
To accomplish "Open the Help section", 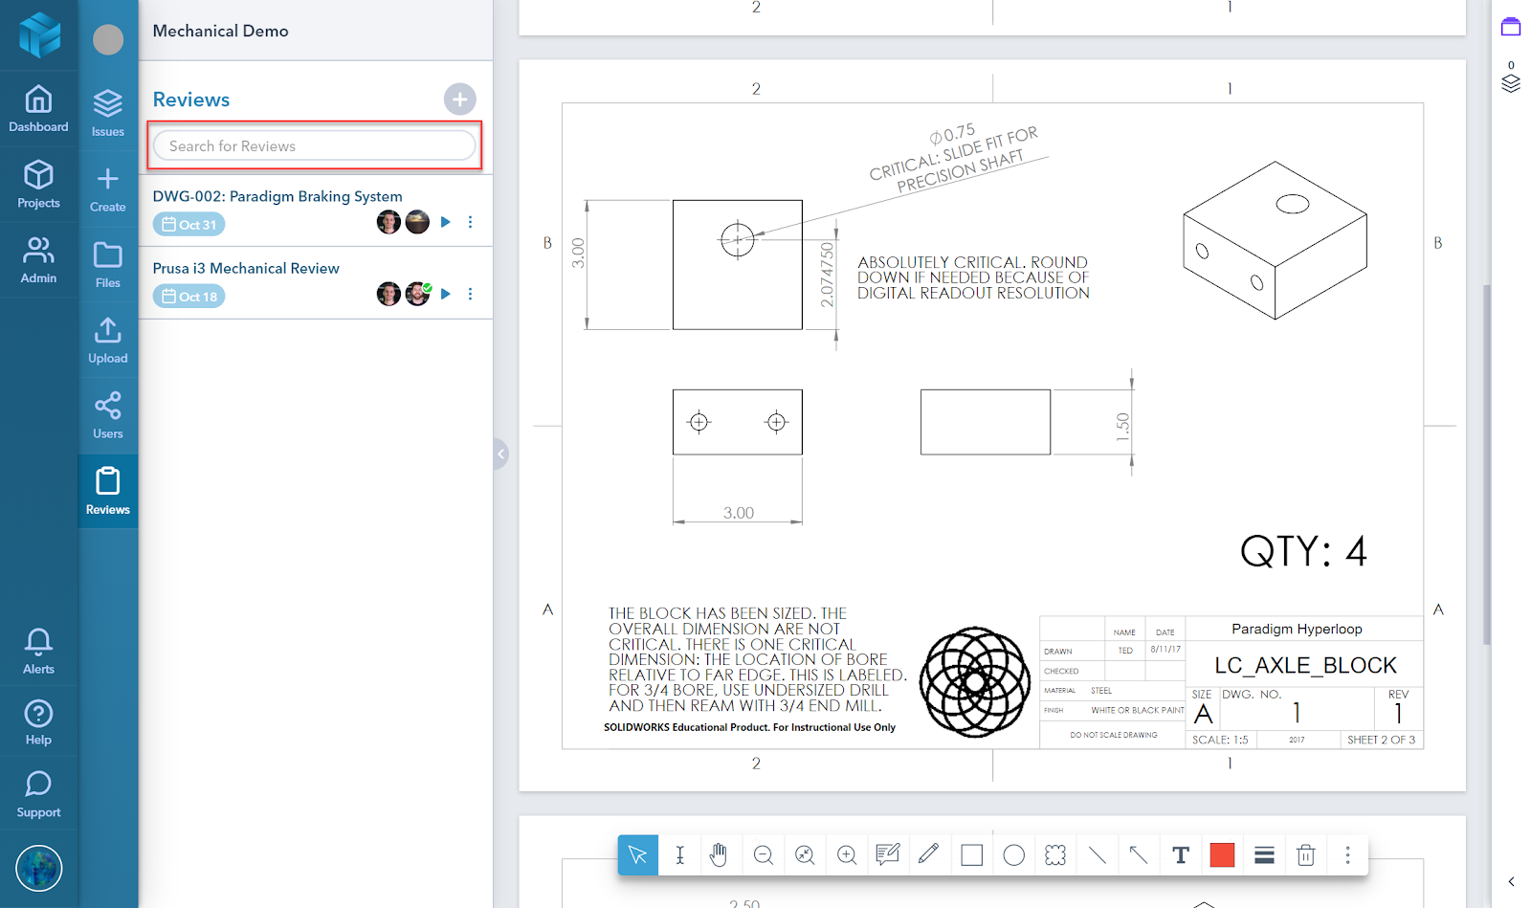I will point(38,722).
